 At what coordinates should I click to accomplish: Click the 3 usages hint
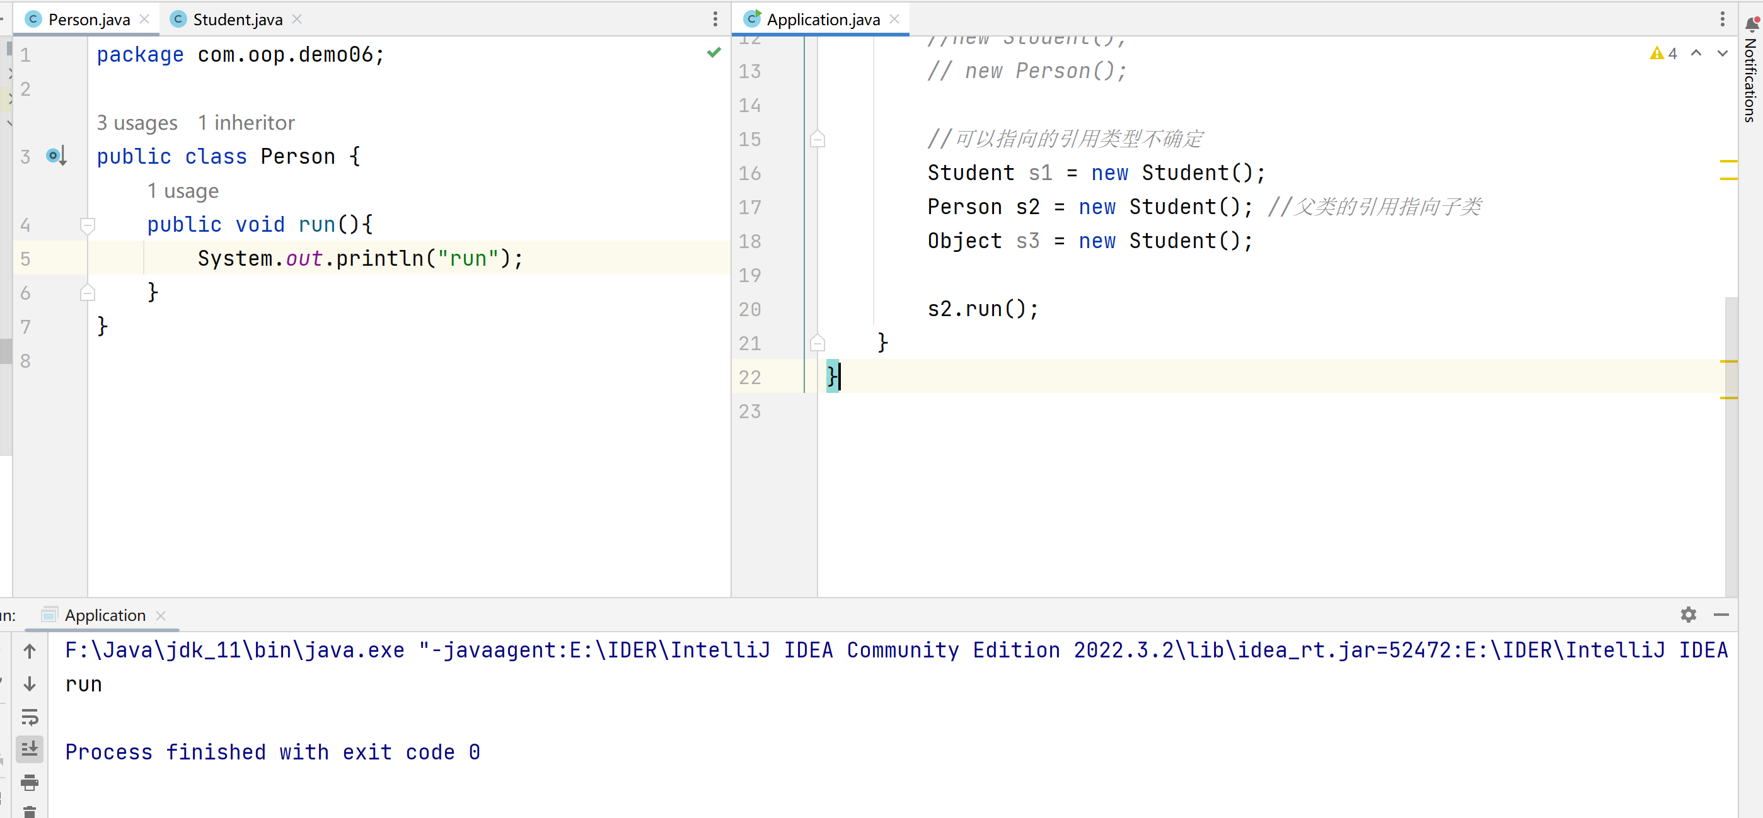click(137, 122)
